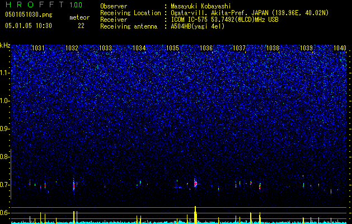This screenshot has width=352, height=224.
Task: Click the meteor count value 22
Action: coord(81,26)
